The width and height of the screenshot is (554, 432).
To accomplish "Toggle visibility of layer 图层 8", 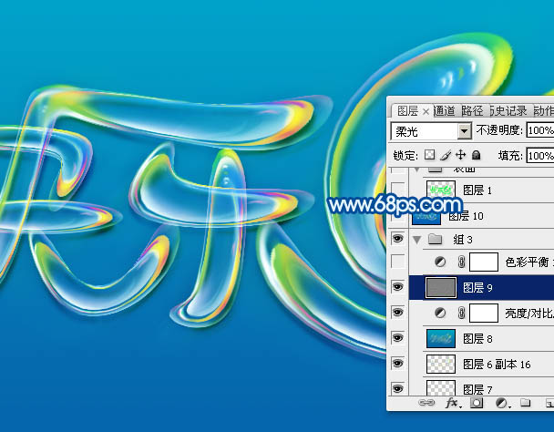I will tap(397, 337).
